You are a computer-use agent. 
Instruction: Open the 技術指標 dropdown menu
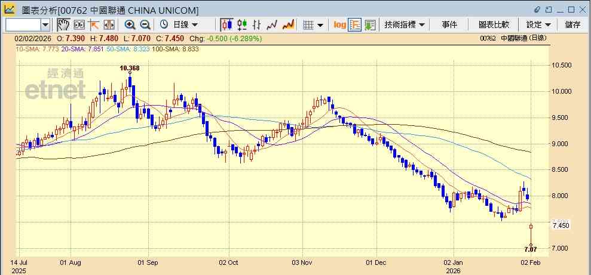[405, 25]
